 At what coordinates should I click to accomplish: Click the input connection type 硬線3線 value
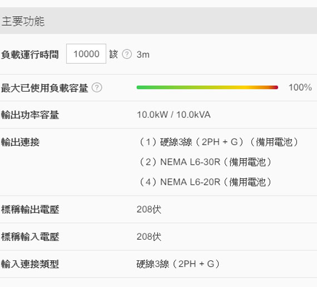click(x=179, y=264)
